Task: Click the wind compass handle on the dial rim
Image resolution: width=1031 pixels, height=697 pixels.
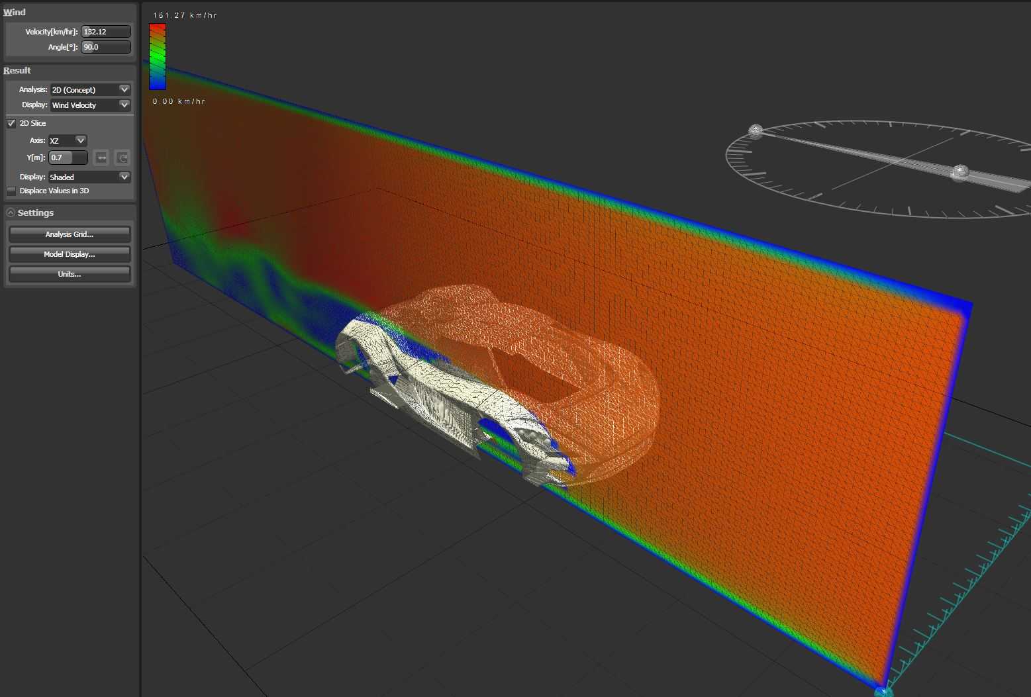Action: click(x=756, y=130)
